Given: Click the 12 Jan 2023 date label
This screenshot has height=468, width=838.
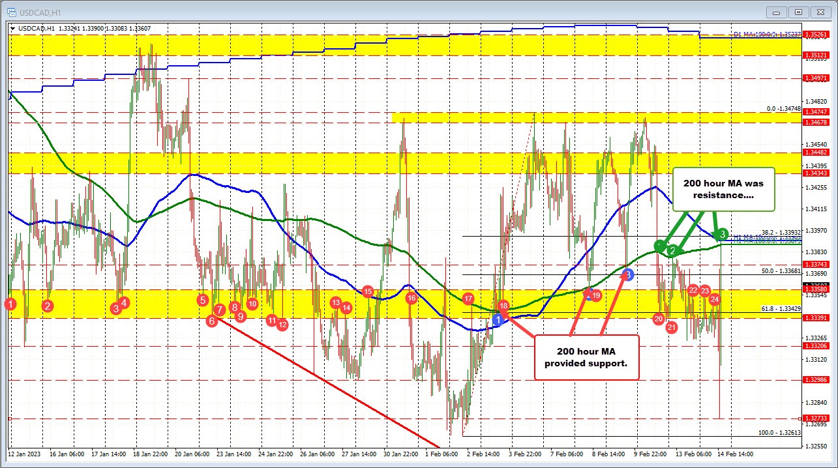Looking at the screenshot, I should (23, 453).
